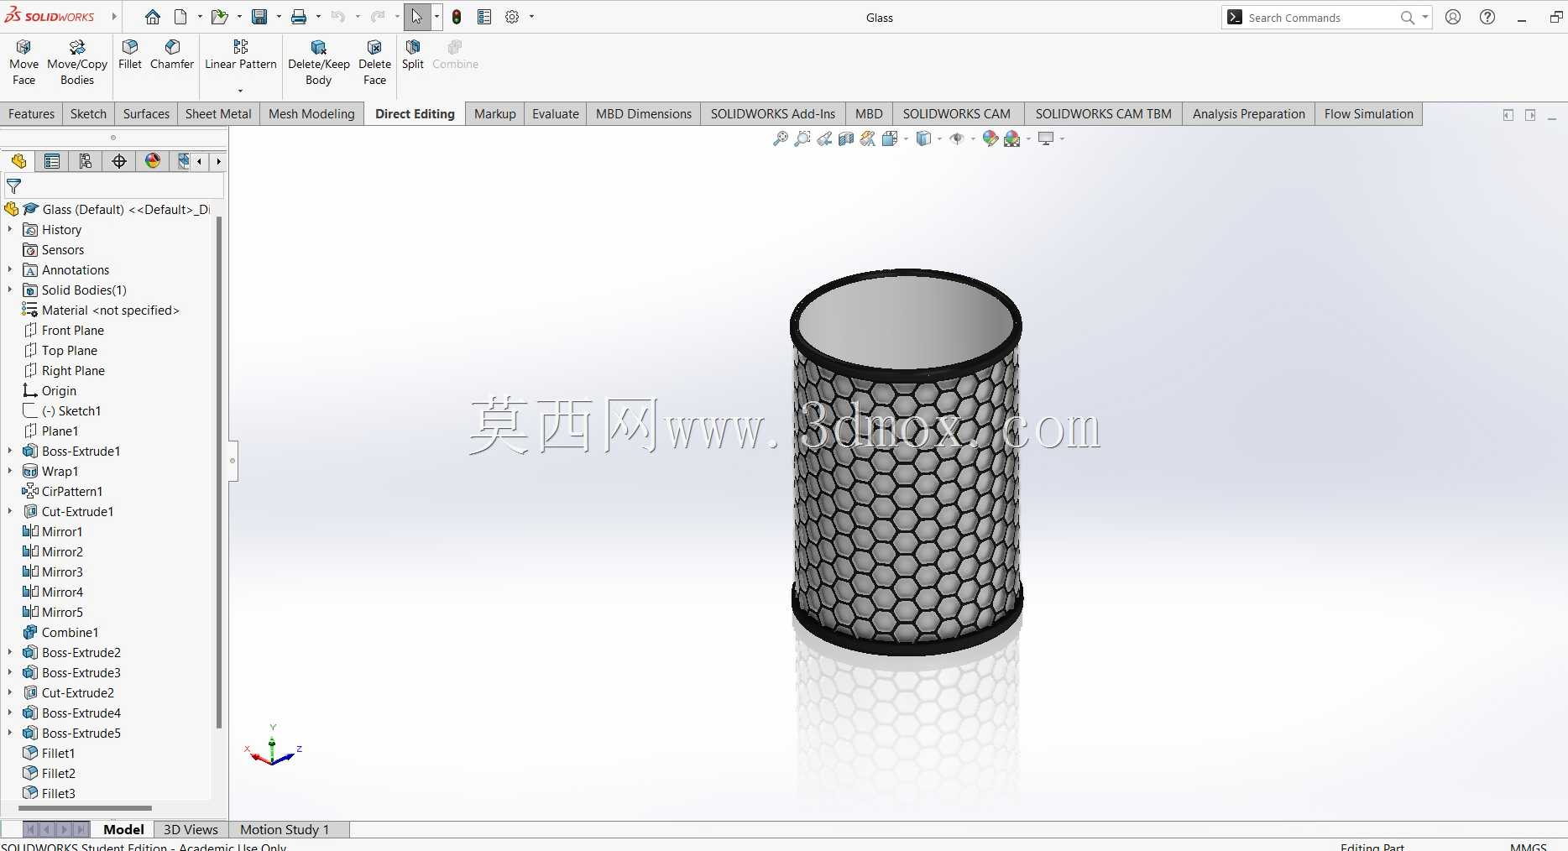Click the Rebuild traffic light icon

click(457, 17)
